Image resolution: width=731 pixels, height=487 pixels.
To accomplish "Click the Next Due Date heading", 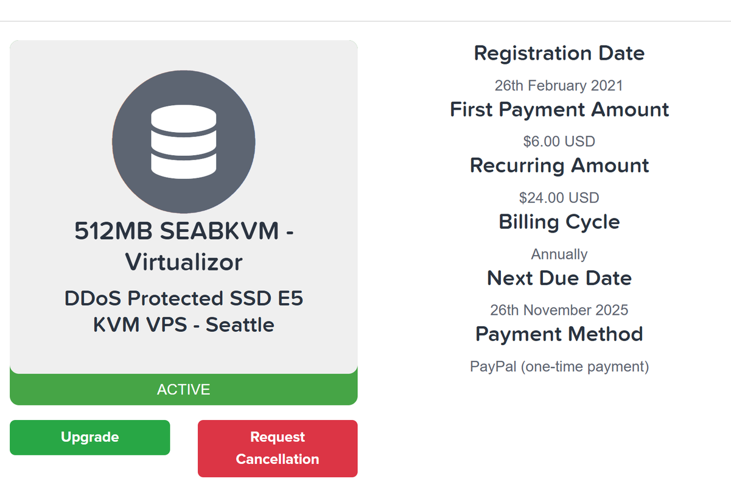I will [x=559, y=278].
